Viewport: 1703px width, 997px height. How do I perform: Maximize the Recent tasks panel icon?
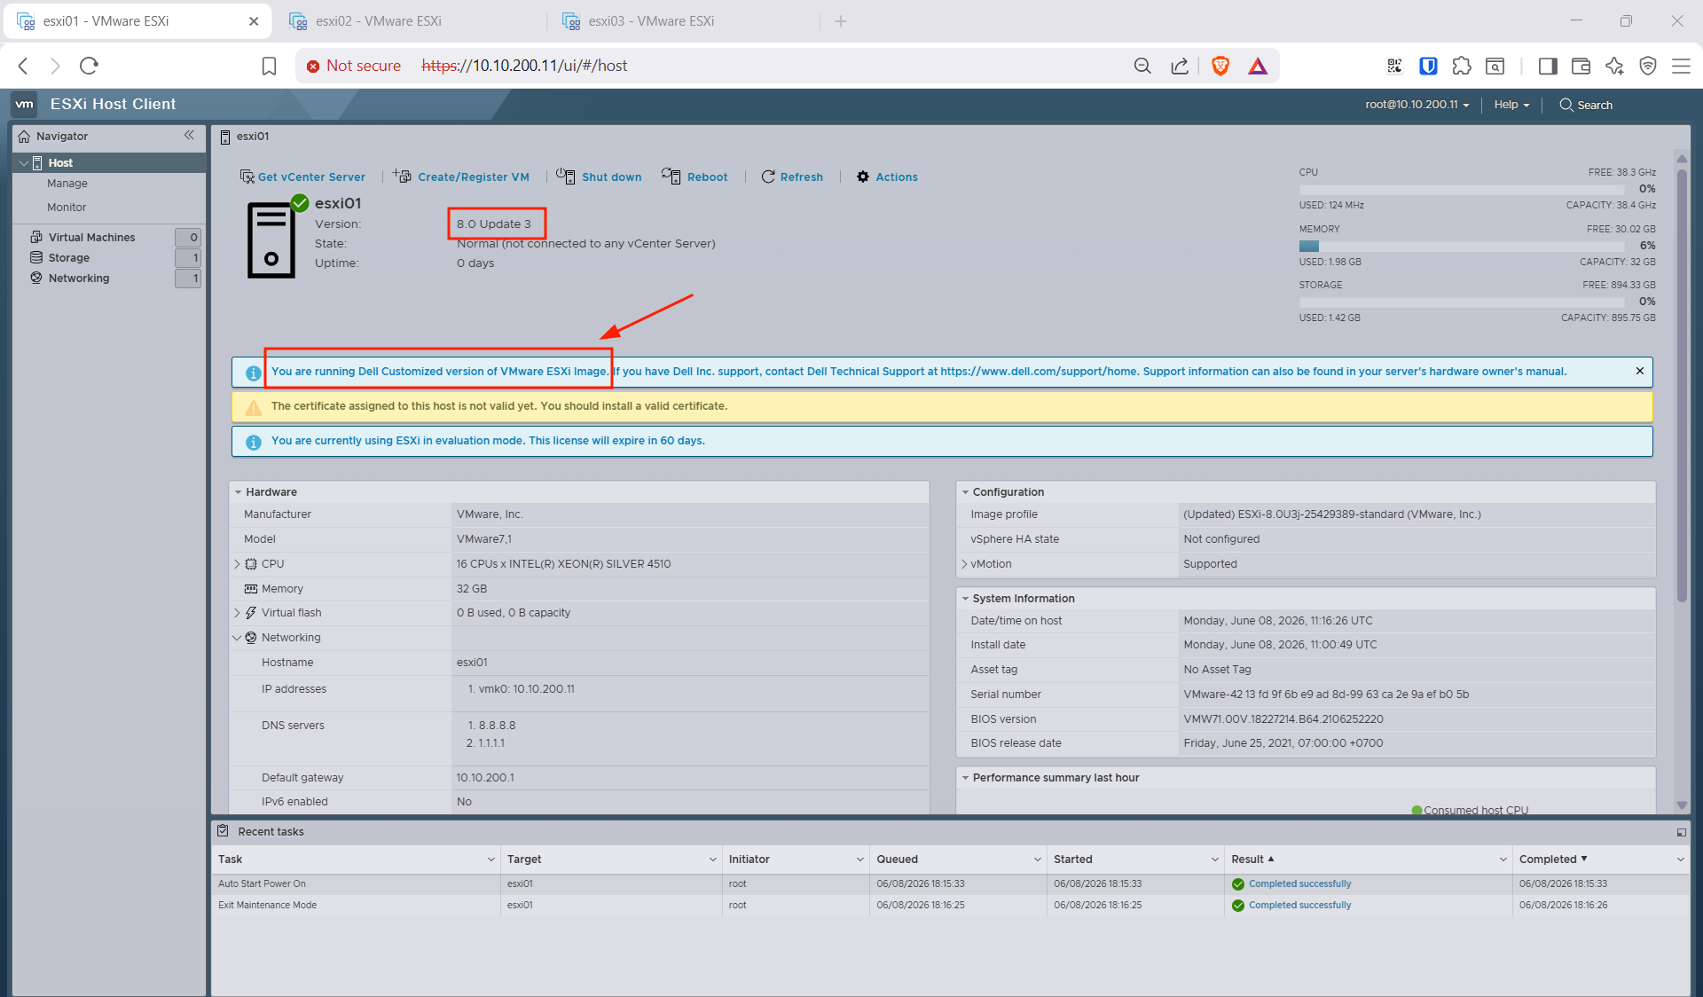pyautogui.click(x=1681, y=832)
